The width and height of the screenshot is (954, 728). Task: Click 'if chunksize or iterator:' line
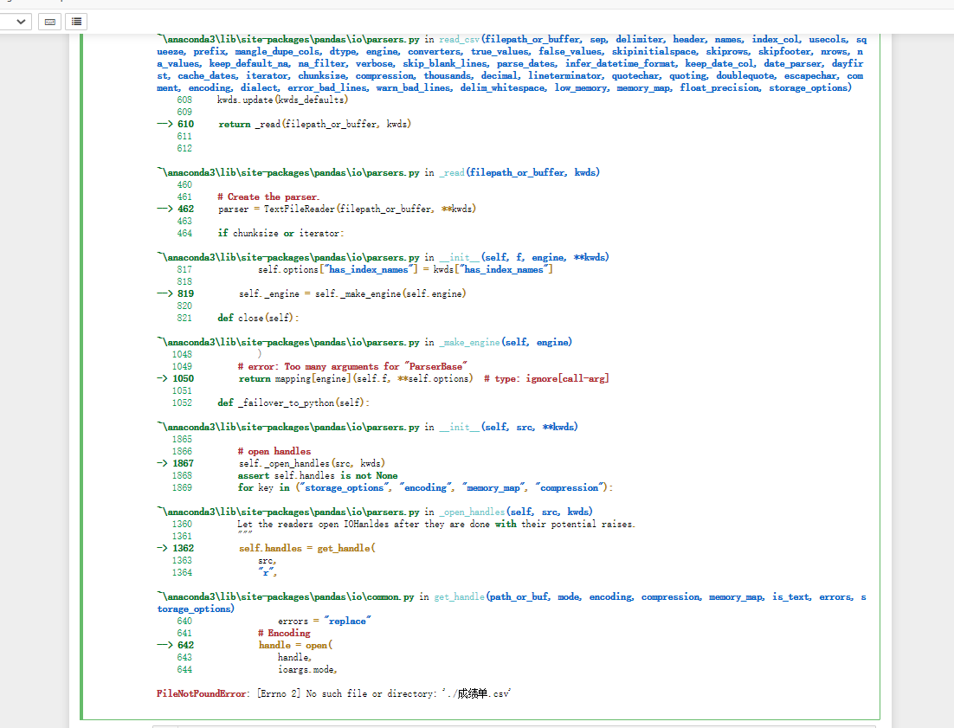(x=280, y=233)
